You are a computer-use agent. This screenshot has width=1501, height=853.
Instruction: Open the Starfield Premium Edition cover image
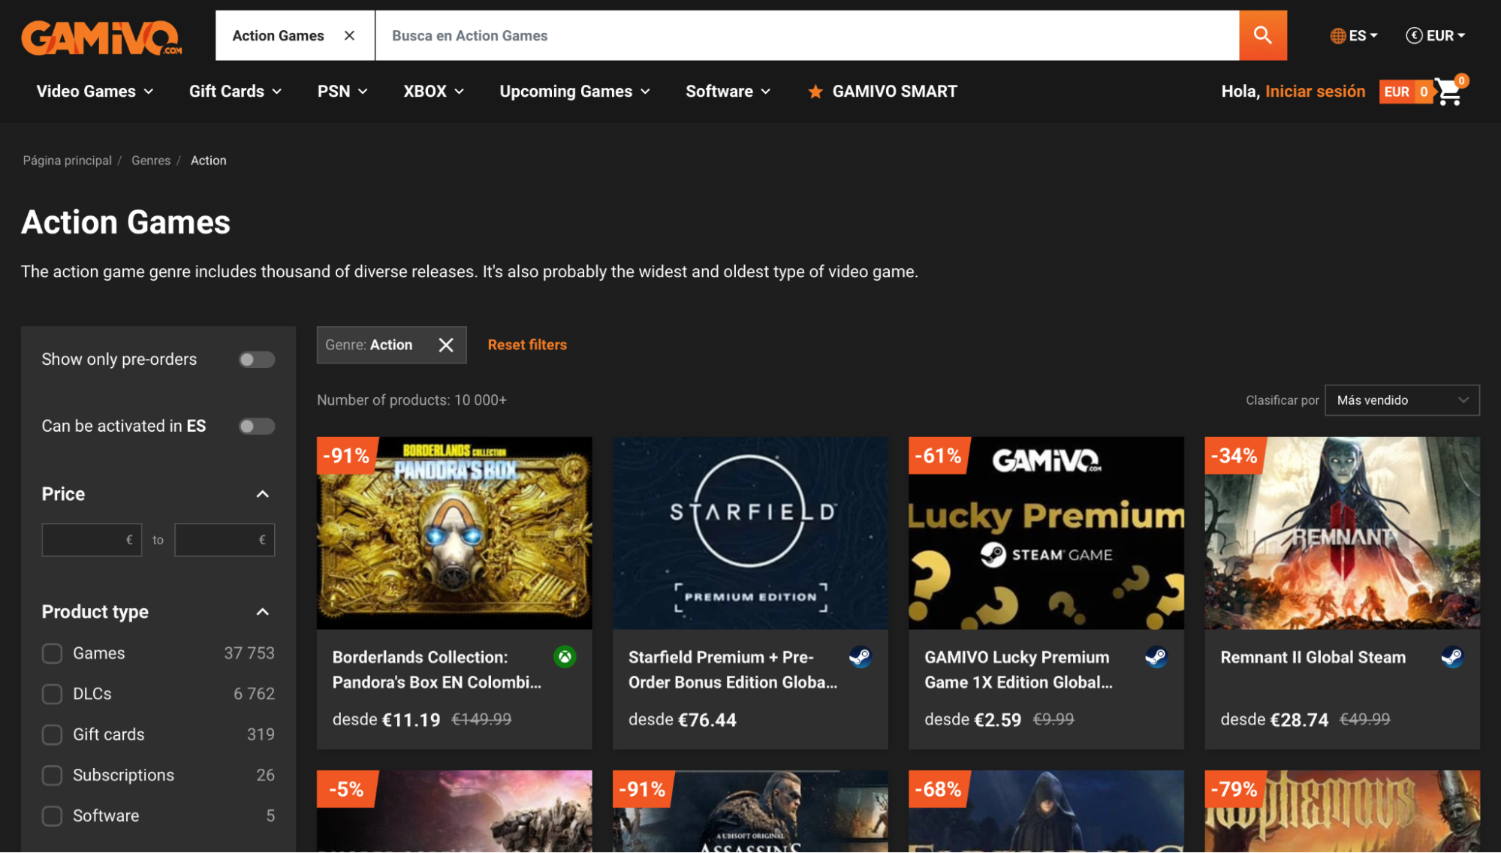(750, 533)
